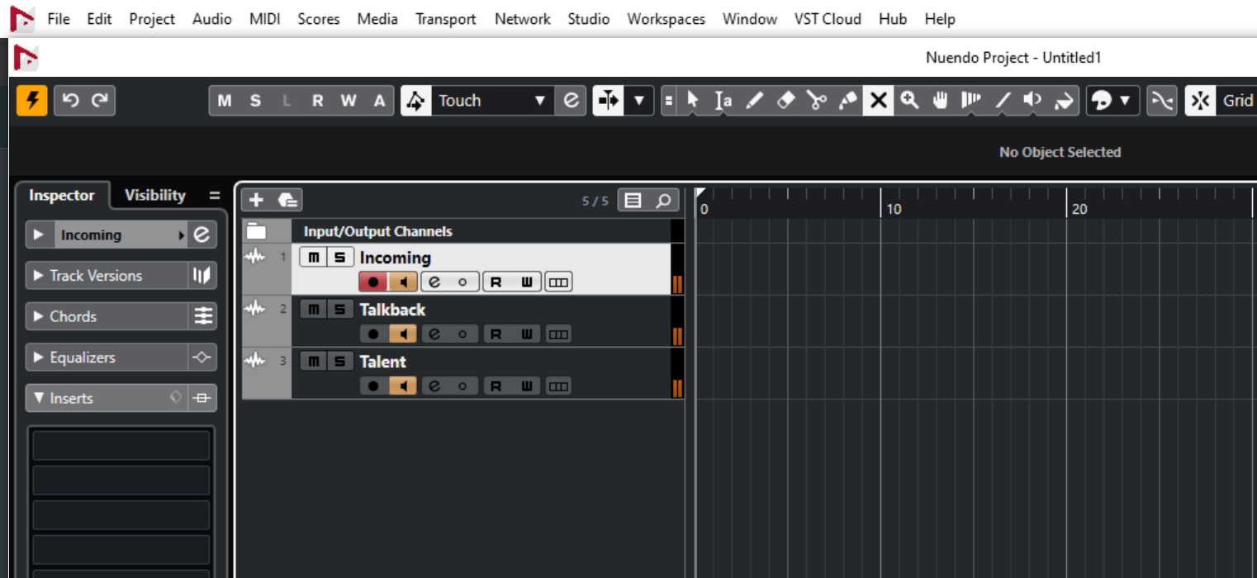Expand the Equalizers inspector section

tap(39, 358)
